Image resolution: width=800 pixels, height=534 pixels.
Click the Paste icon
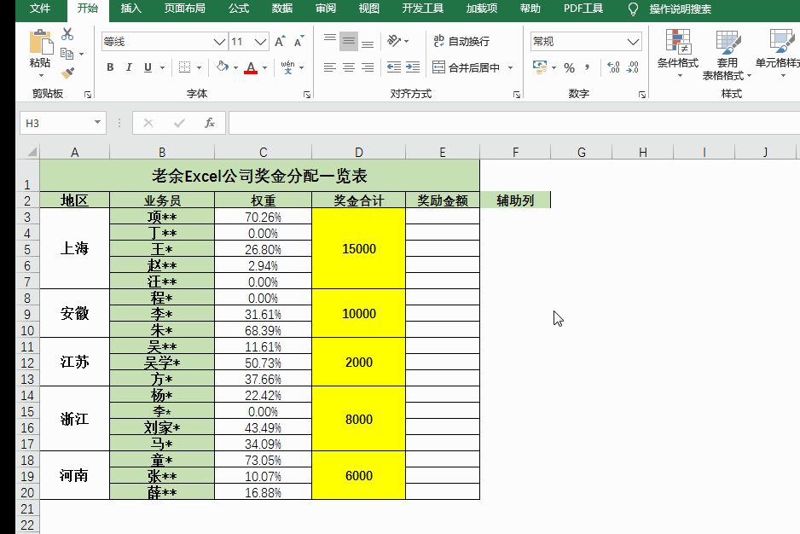(x=40, y=42)
